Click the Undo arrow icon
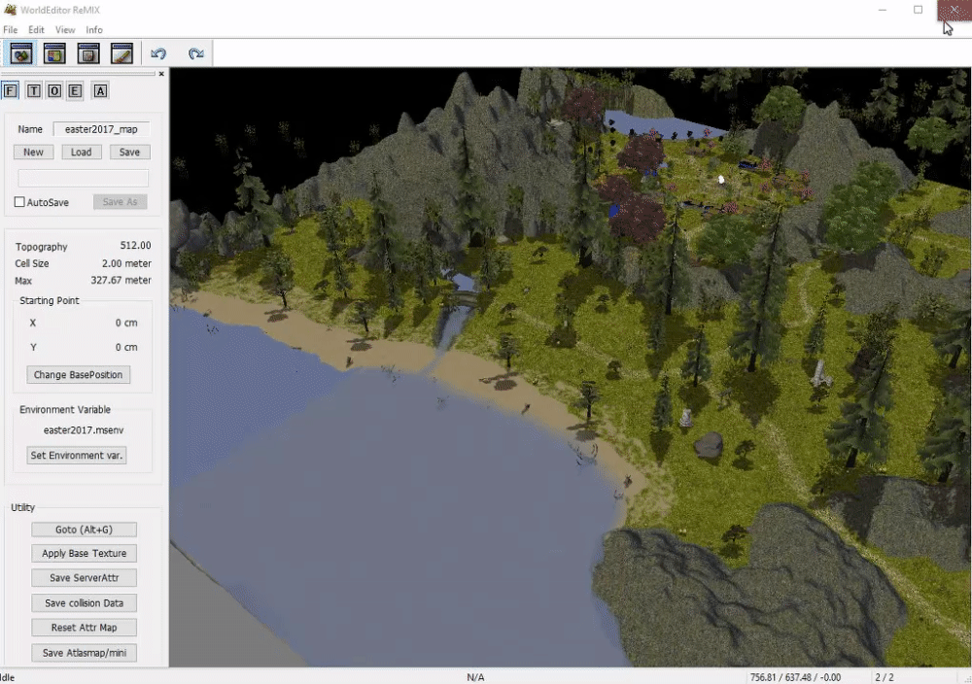Screen dimensions: 972x684 158,53
